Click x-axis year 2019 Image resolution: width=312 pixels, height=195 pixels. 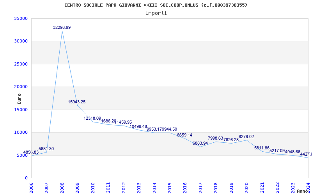[x=231, y=188]
